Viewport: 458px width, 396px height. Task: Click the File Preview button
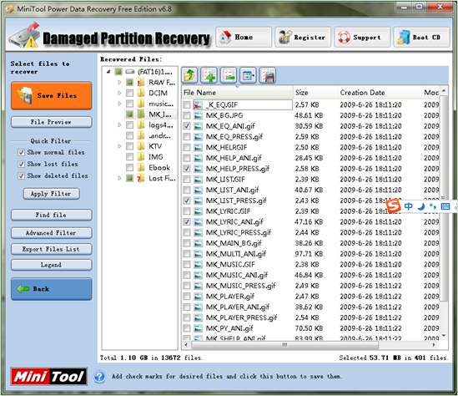pos(52,122)
